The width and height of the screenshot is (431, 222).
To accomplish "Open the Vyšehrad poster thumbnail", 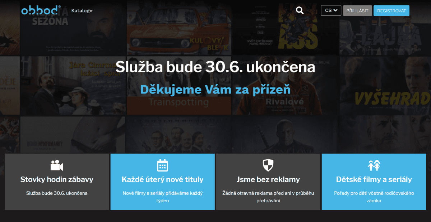I will [x=386, y=86].
